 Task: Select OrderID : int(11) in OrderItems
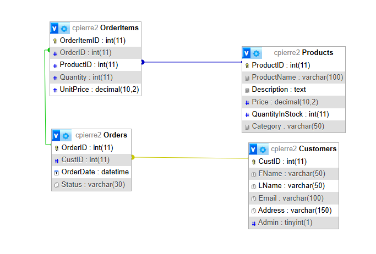click(95, 53)
